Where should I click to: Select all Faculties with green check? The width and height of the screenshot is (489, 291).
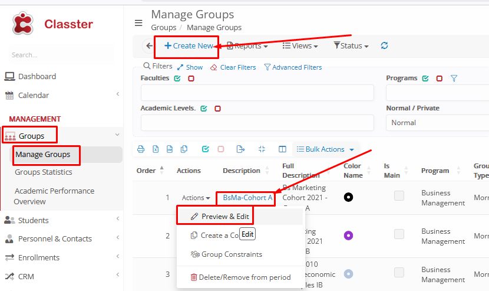point(177,78)
